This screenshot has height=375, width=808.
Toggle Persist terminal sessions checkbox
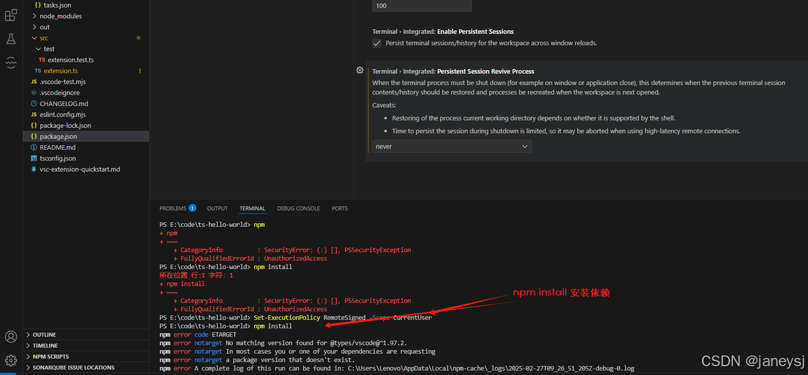click(x=377, y=43)
